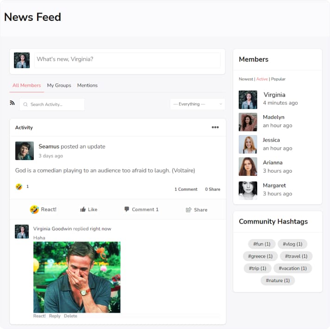Click Seamus's profile avatar
330x329 pixels.
coord(25,151)
